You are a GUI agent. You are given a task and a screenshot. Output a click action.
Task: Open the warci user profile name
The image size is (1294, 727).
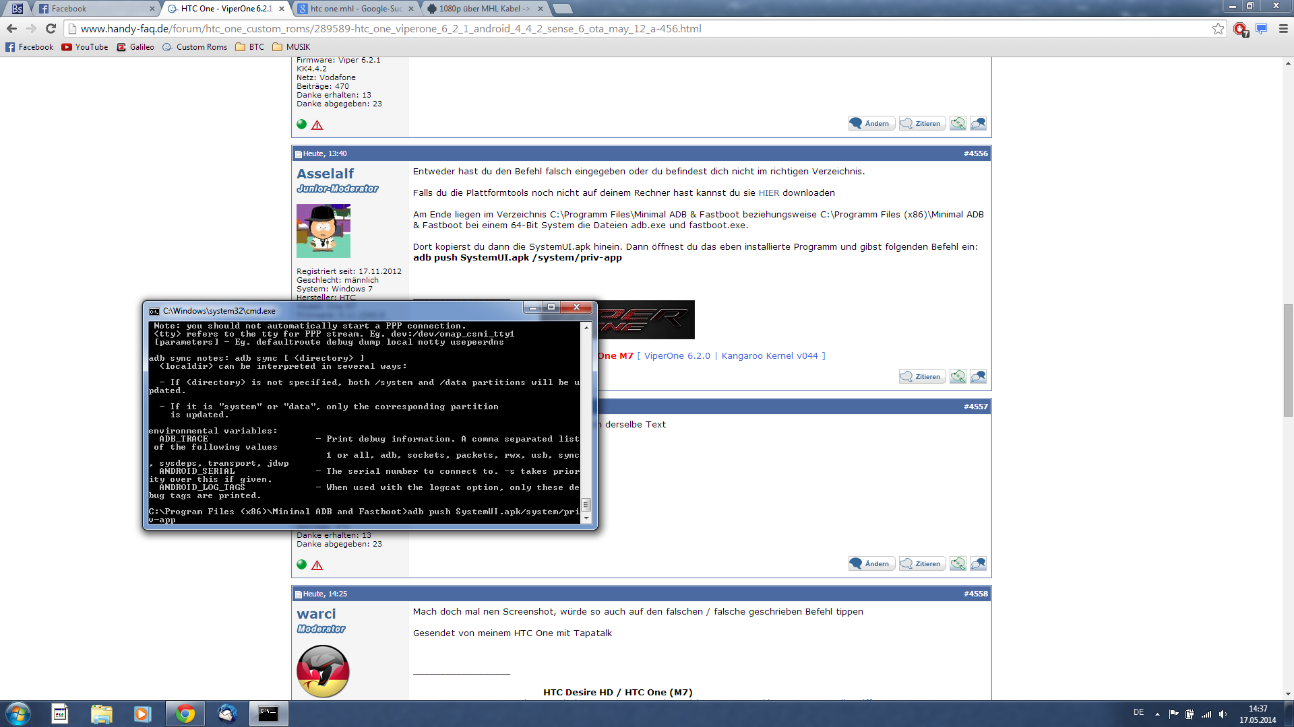pyautogui.click(x=316, y=613)
